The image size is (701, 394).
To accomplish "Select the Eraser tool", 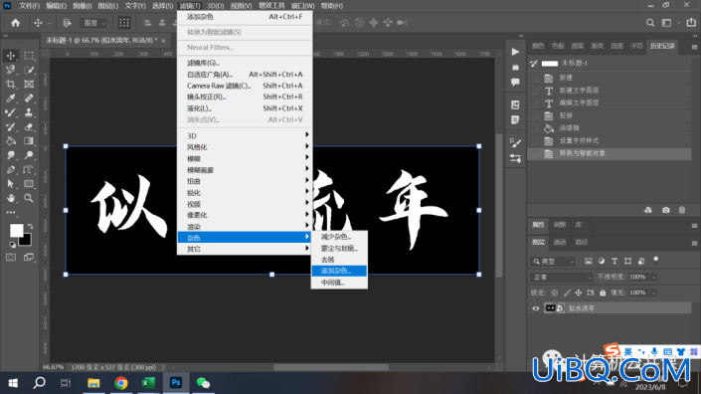I will [29, 127].
